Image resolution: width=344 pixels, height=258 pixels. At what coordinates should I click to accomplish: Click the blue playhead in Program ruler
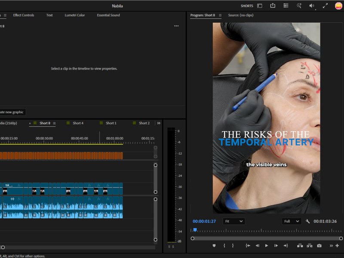click(195, 230)
